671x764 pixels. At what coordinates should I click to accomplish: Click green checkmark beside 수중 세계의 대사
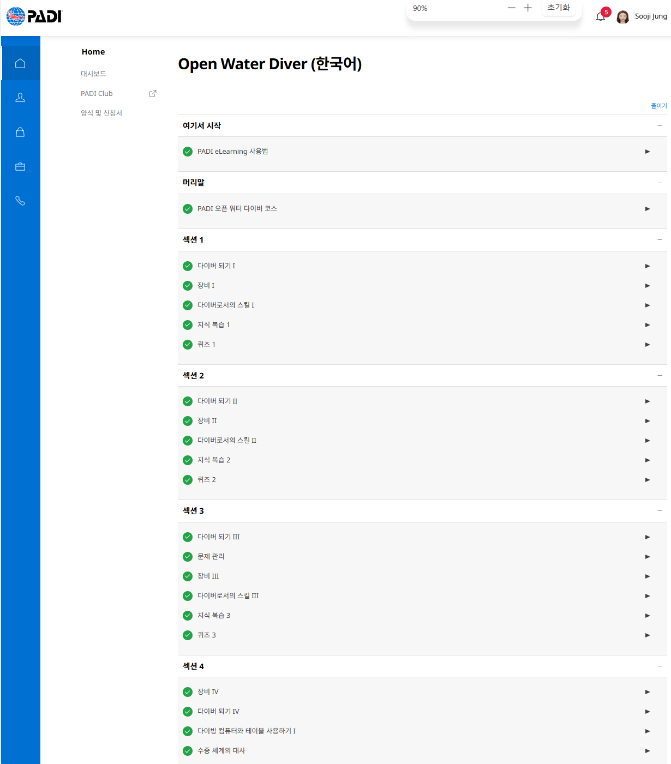(x=188, y=751)
